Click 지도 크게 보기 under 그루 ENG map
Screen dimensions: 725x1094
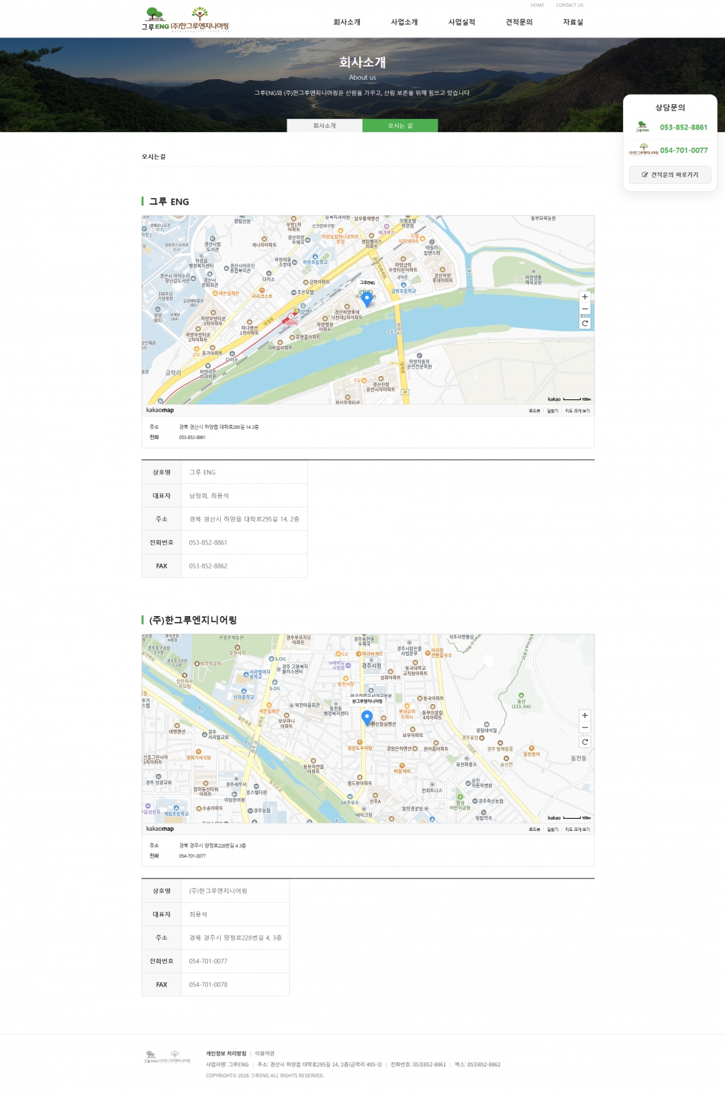(577, 411)
